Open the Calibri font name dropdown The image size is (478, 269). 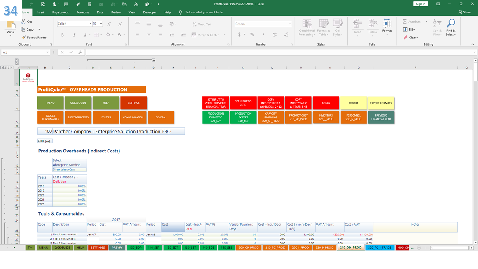coord(90,24)
